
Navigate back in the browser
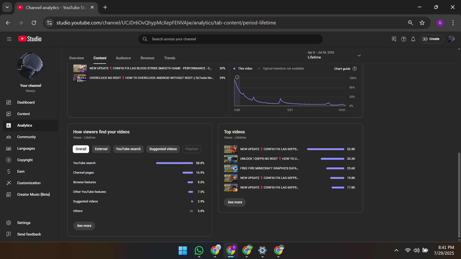click(8, 23)
